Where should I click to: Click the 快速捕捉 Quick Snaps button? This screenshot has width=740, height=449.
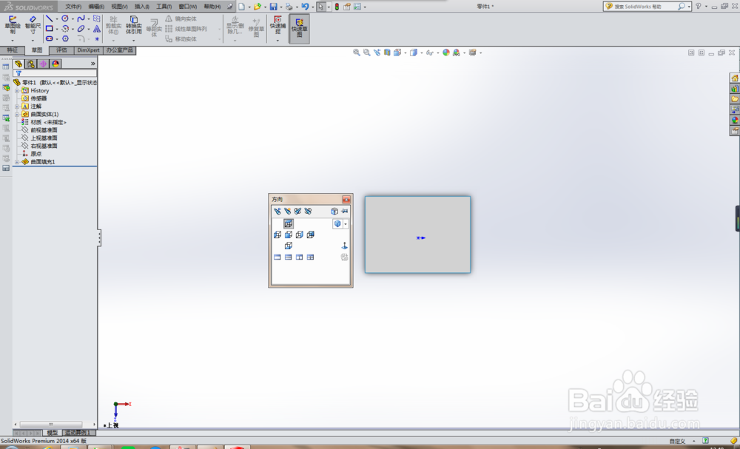click(277, 25)
